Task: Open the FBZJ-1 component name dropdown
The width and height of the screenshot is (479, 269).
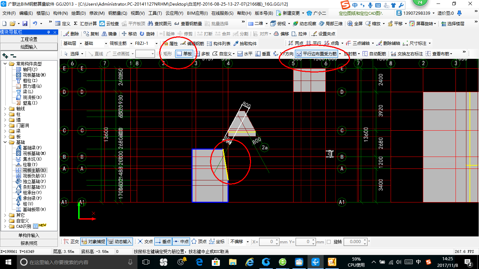Action: point(156,43)
